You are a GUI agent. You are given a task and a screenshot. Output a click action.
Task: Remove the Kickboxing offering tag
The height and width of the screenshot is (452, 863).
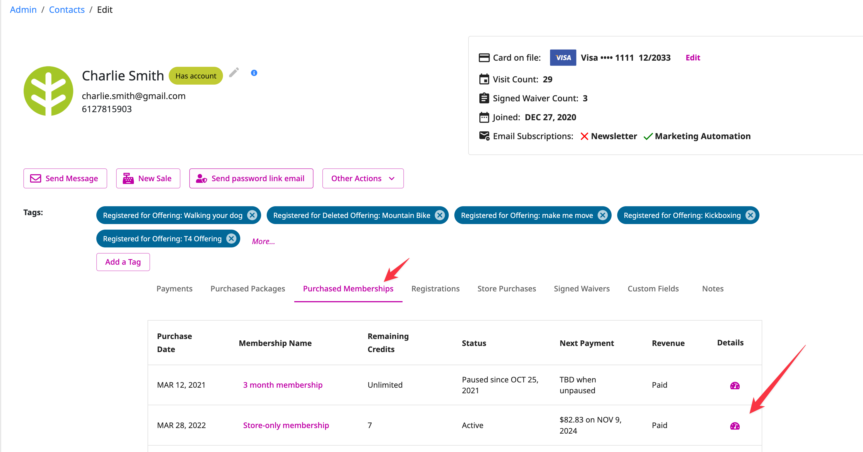[x=751, y=215]
